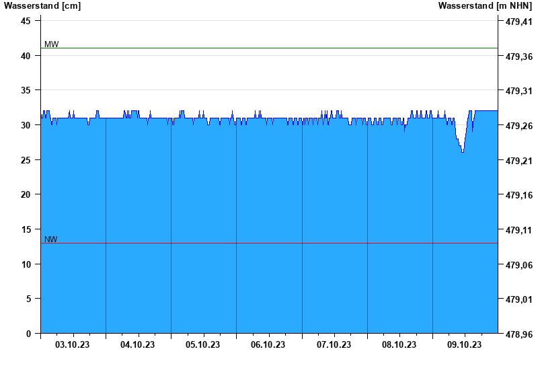Click the date label 03.10.23
Image resolution: width=538 pixels, height=370 pixels.
[x=72, y=344]
